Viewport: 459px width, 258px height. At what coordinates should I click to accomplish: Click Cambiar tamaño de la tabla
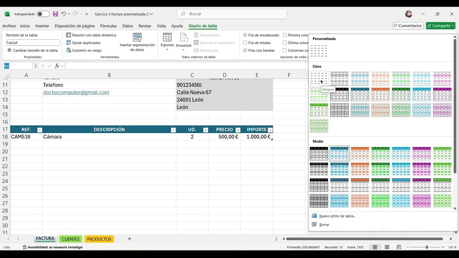click(x=32, y=51)
